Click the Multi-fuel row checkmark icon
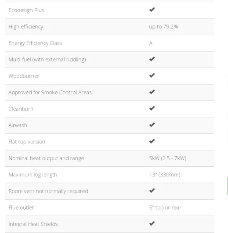The width and height of the screenshot is (228, 233). pos(152,59)
